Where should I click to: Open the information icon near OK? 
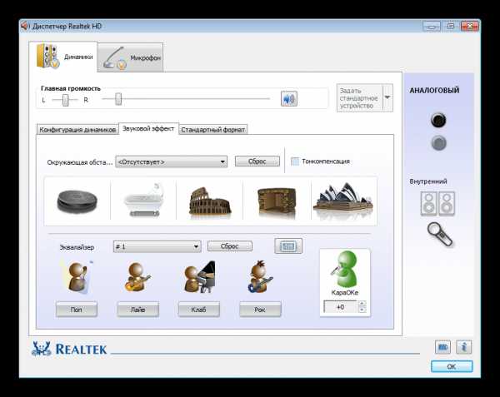pyautogui.click(x=463, y=347)
